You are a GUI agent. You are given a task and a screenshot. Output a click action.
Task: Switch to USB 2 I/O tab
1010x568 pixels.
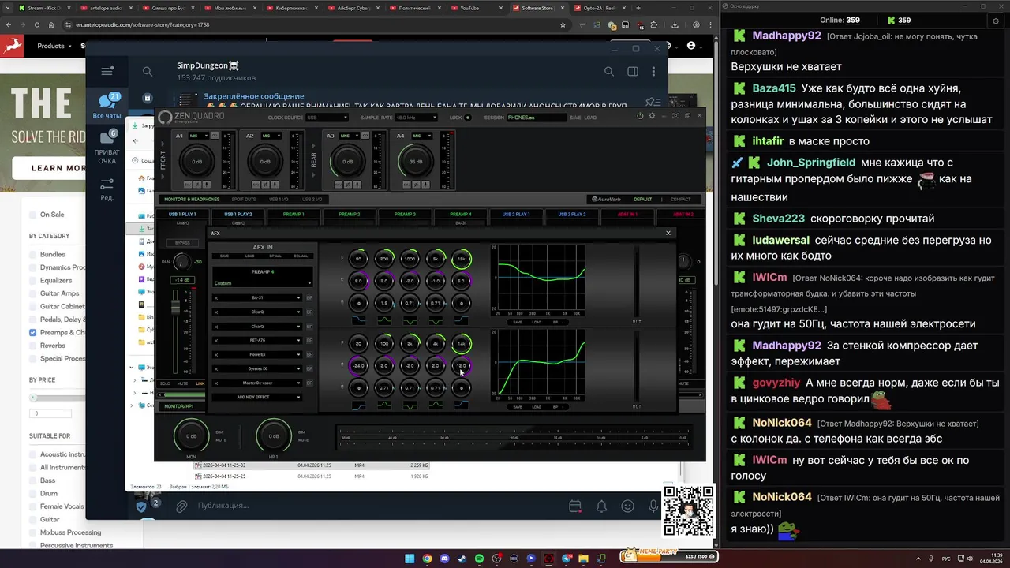pos(312,200)
